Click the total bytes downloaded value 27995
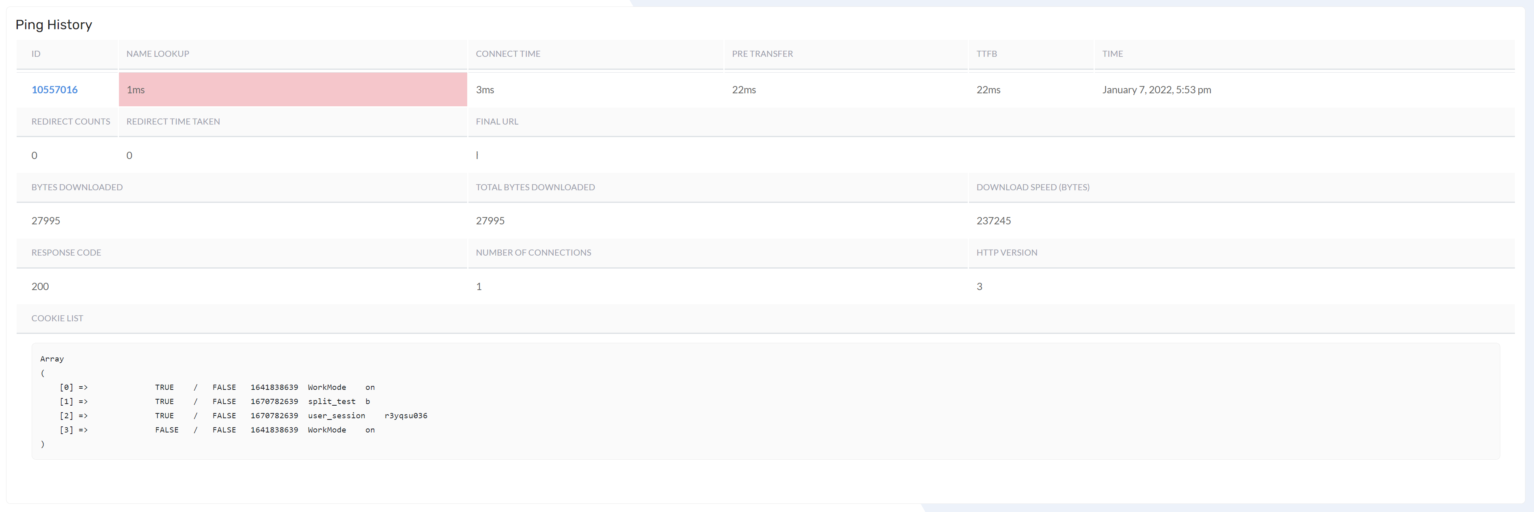This screenshot has width=1534, height=512. 490,221
